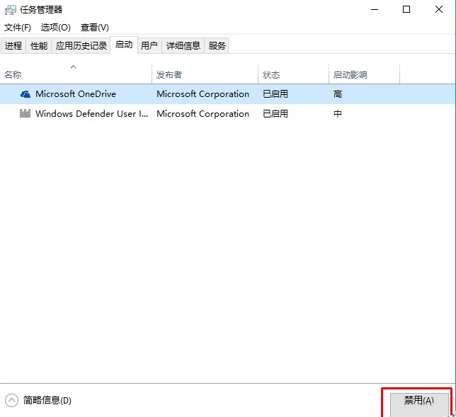Sort by 发布者 column header
Image resolution: width=456 pixels, height=417 pixels.
coord(205,75)
